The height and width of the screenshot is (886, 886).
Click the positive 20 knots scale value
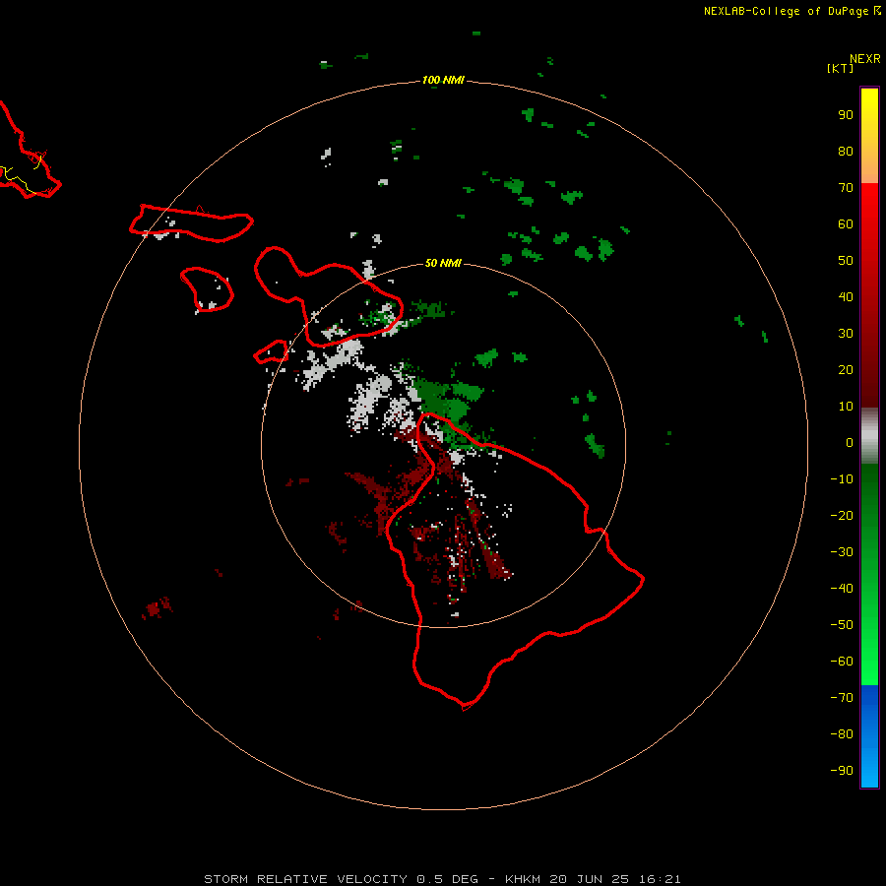[x=846, y=369]
